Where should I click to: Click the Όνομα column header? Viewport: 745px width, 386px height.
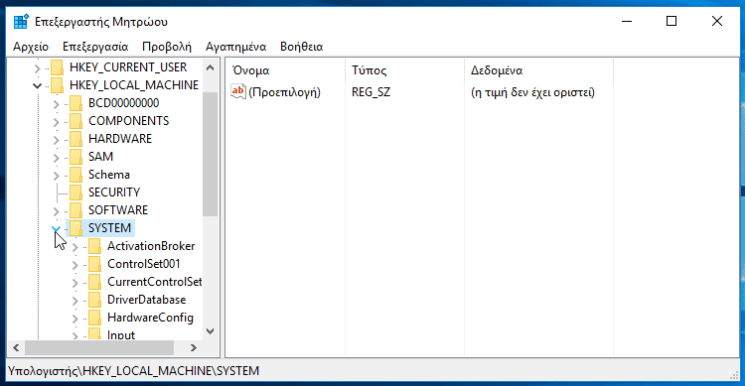[x=285, y=70]
